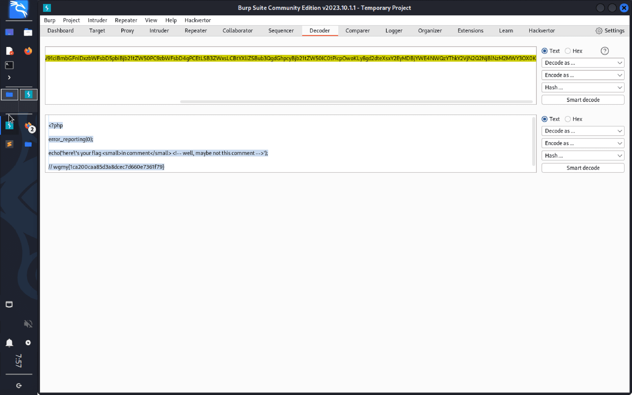Open the bottom panel's Encode as dropdown
632x395 pixels.
[583, 143]
